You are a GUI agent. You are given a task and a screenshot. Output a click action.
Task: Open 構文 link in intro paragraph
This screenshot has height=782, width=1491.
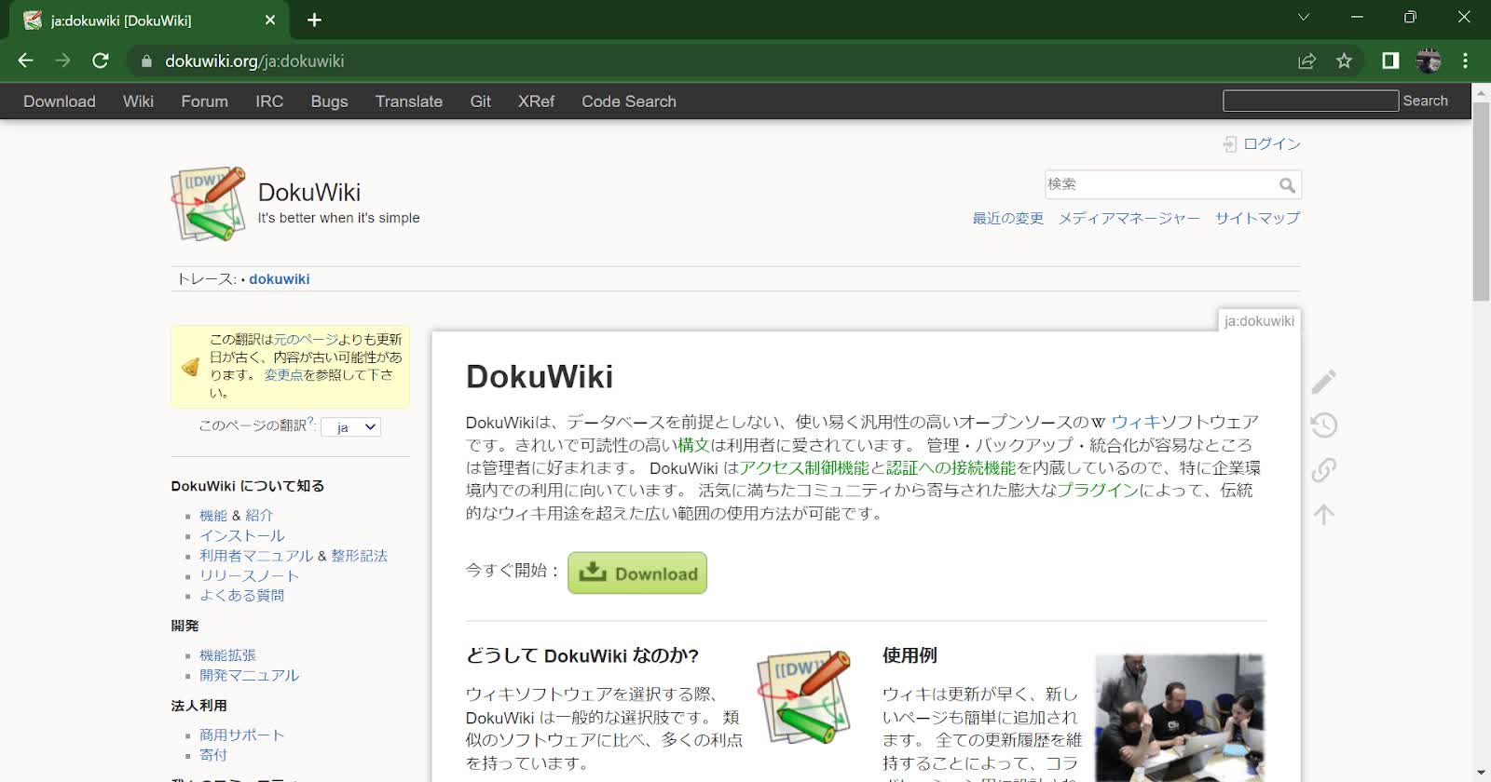pyautogui.click(x=693, y=445)
